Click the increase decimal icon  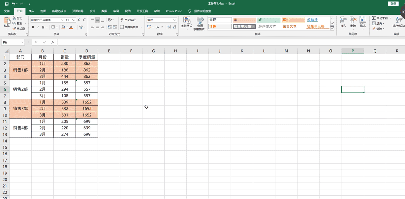coord(169,27)
